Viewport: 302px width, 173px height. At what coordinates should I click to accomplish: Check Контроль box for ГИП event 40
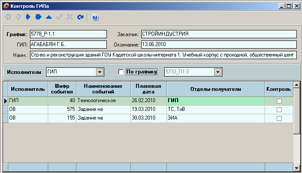coord(279,101)
